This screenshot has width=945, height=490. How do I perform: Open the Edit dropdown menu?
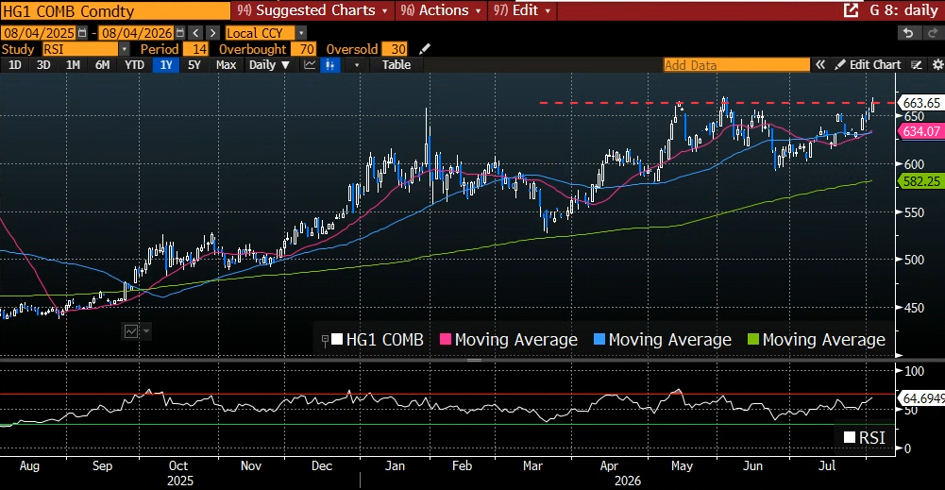[x=522, y=10]
